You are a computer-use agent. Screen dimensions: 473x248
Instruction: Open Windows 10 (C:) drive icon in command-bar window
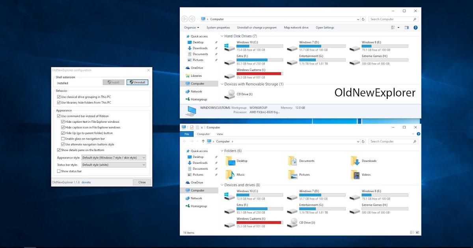[229, 48]
